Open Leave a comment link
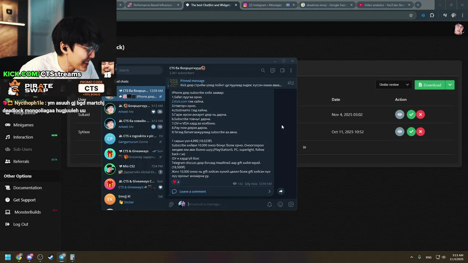 point(193,191)
